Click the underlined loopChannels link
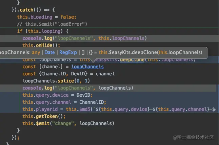This screenshot has height=145, width=219. tap(87, 67)
